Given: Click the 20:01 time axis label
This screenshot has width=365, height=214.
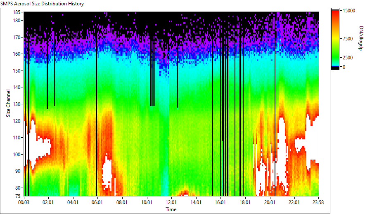Looking at the screenshot, I should (270, 202).
